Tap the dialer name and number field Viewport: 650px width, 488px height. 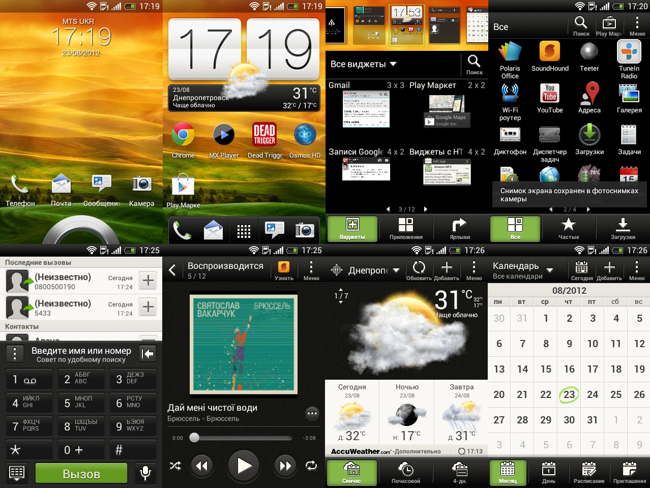(x=81, y=354)
